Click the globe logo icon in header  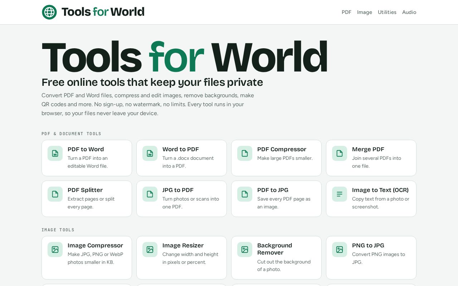[x=49, y=12]
